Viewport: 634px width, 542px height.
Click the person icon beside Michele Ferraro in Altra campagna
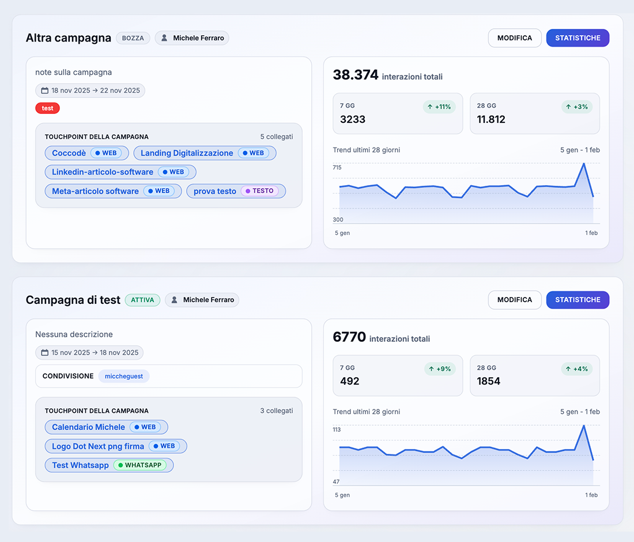click(164, 38)
